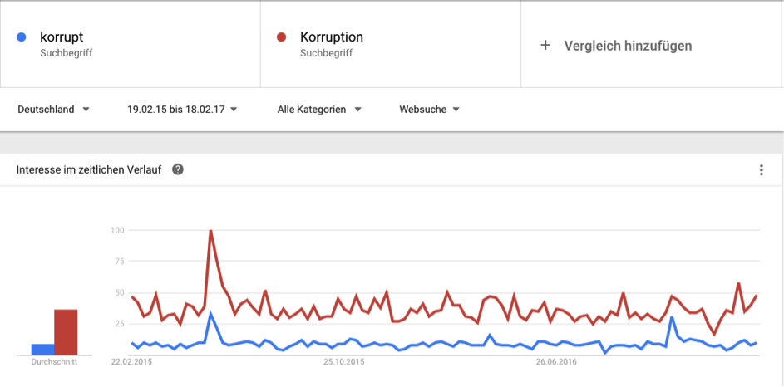Click the red average bar for Korruption

click(x=66, y=331)
